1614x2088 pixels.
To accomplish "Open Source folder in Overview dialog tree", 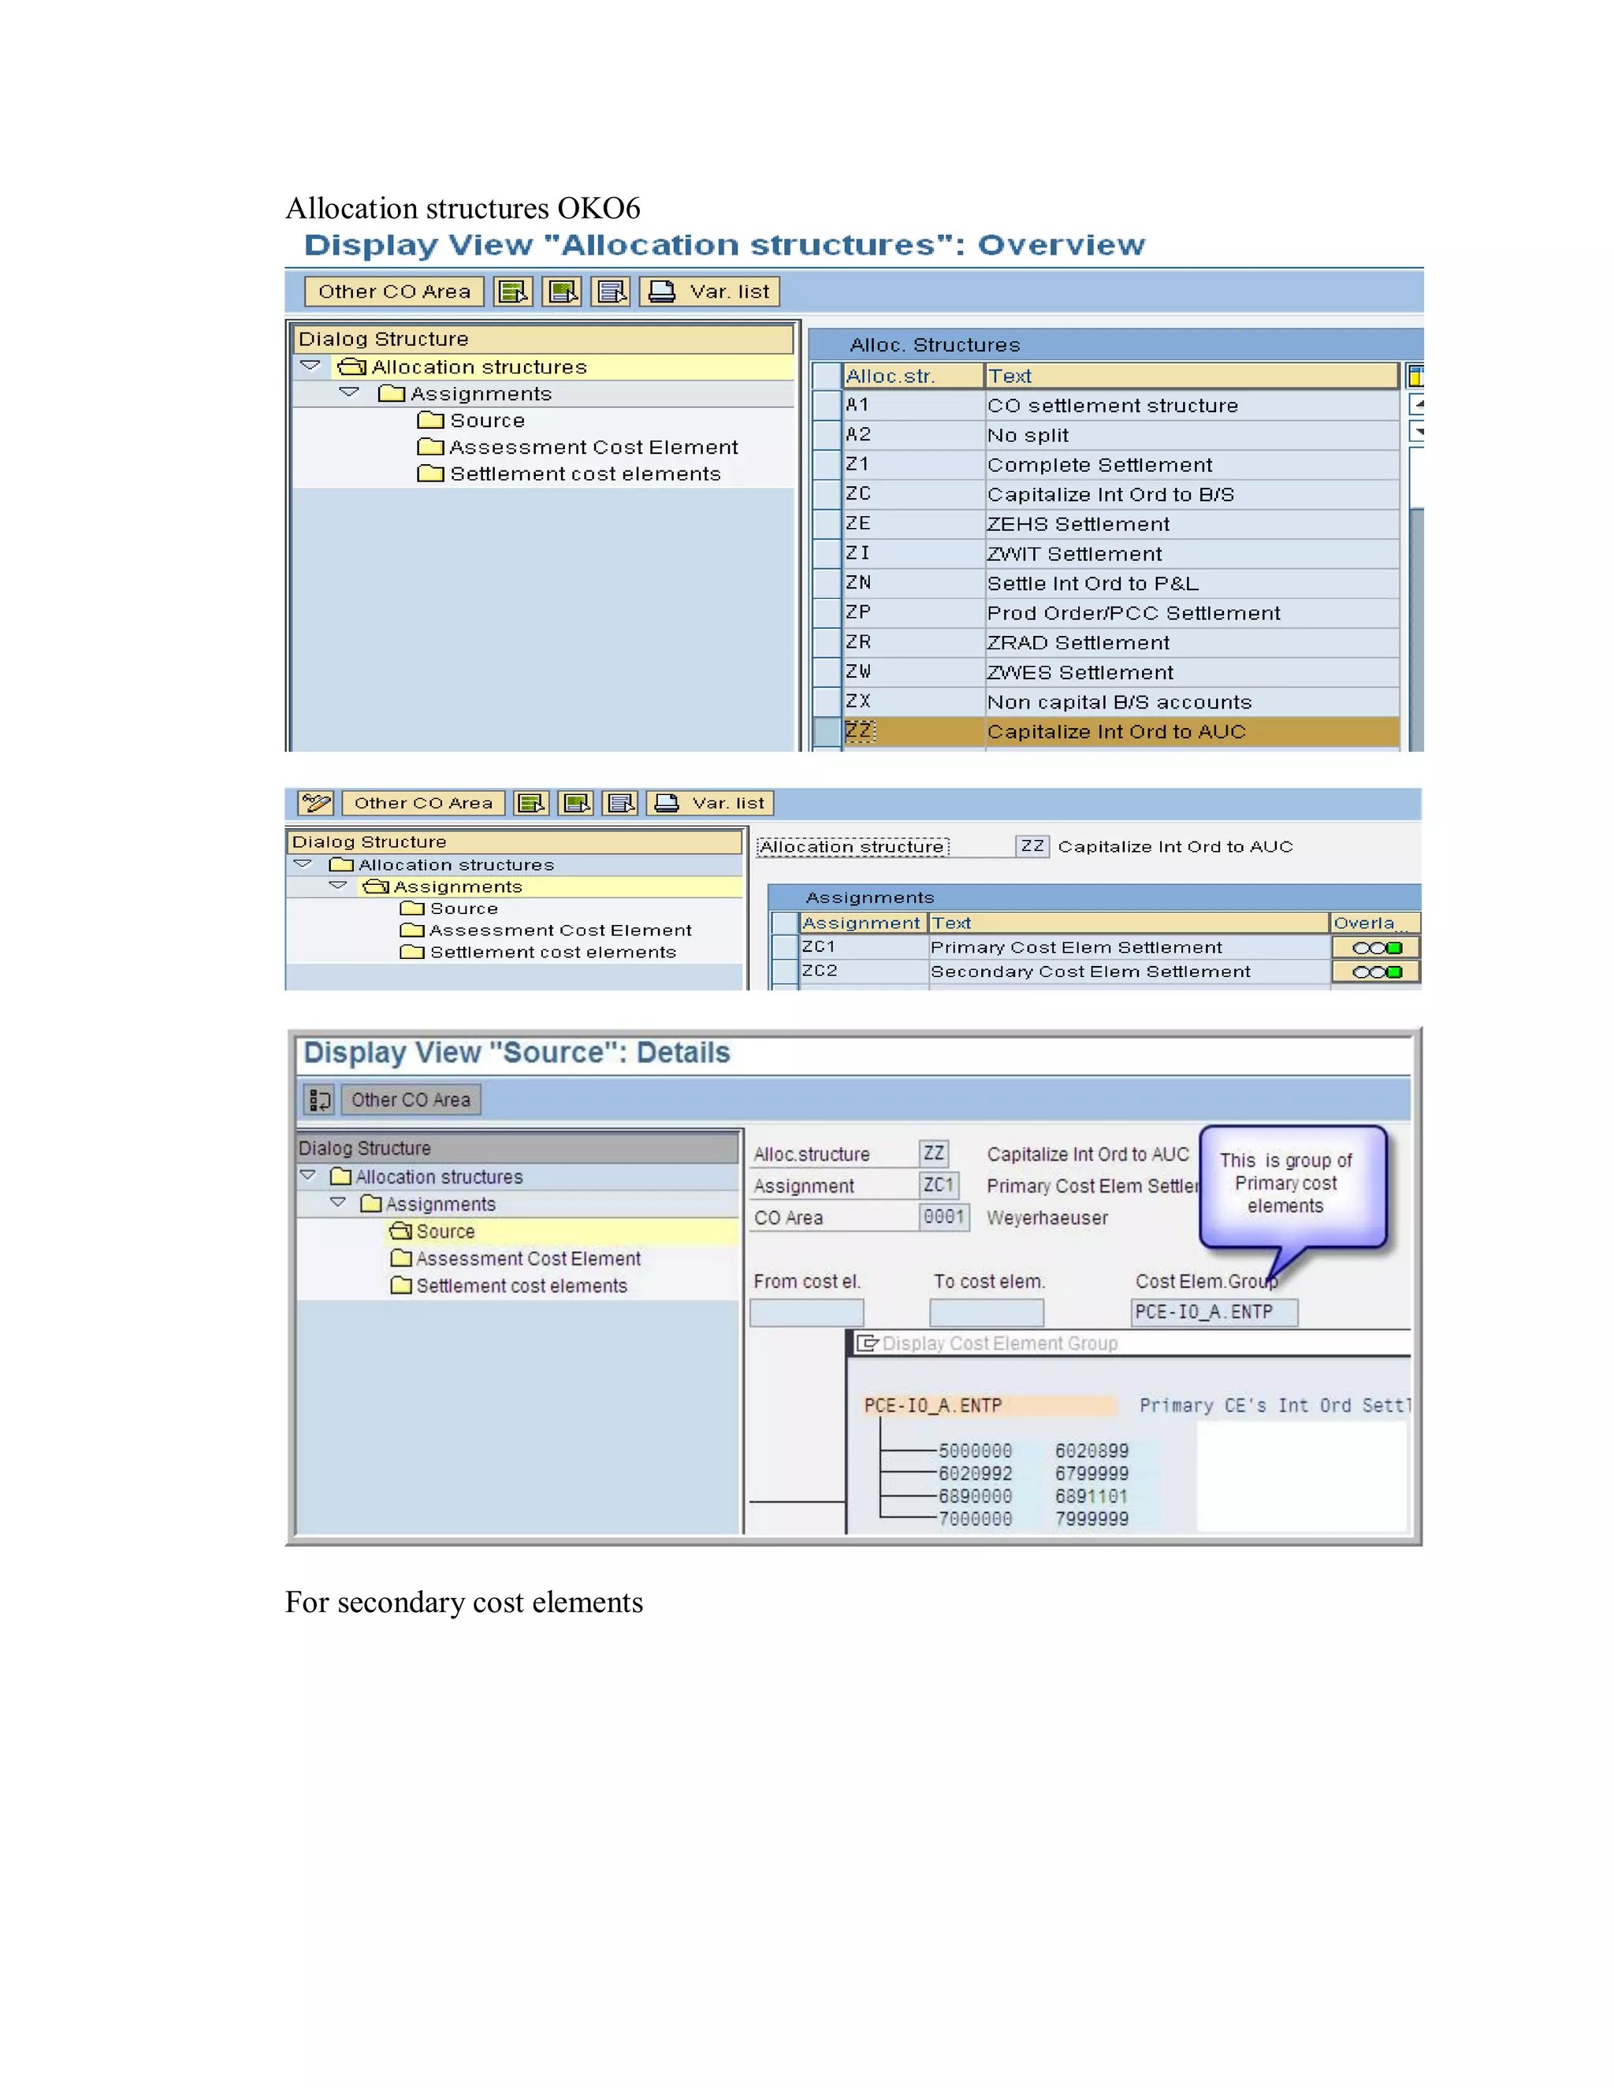I will (x=471, y=421).
